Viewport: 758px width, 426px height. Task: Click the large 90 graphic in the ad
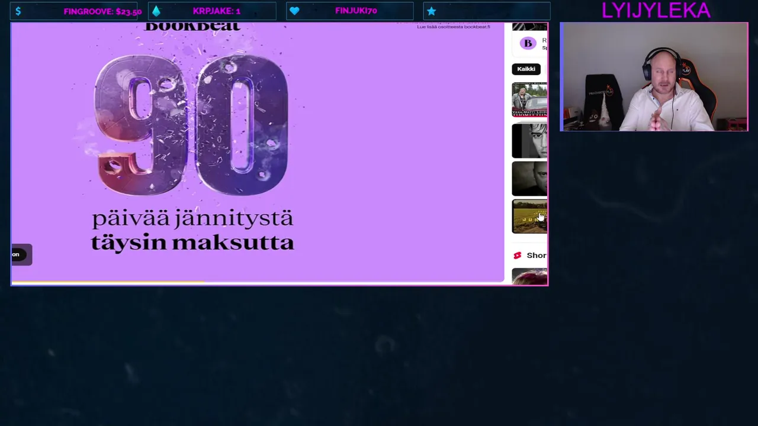(x=191, y=125)
